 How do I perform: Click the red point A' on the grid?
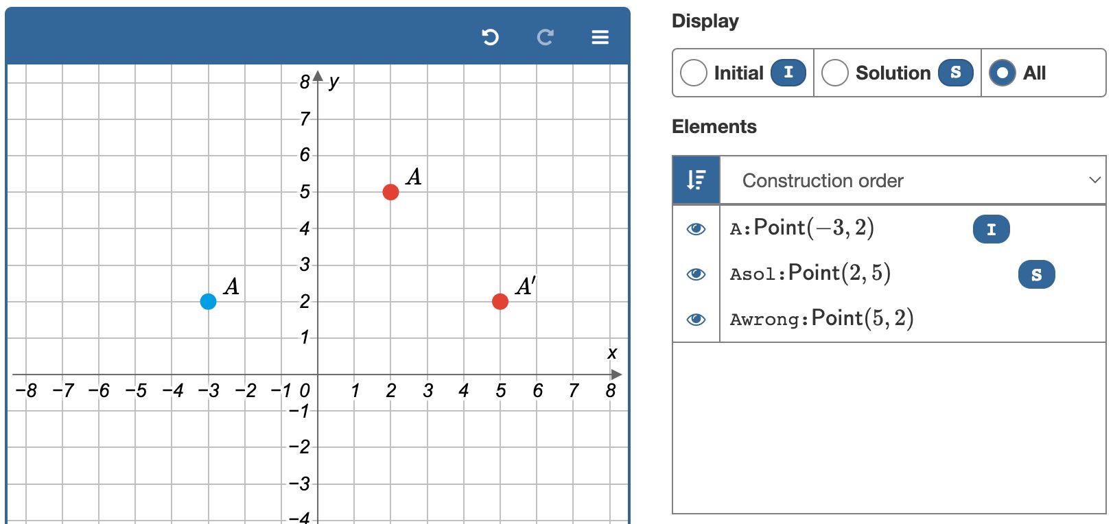(x=500, y=301)
